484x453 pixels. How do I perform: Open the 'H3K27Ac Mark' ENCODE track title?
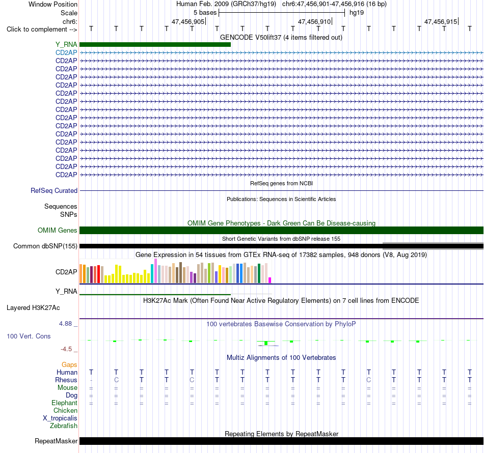pos(281,300)
